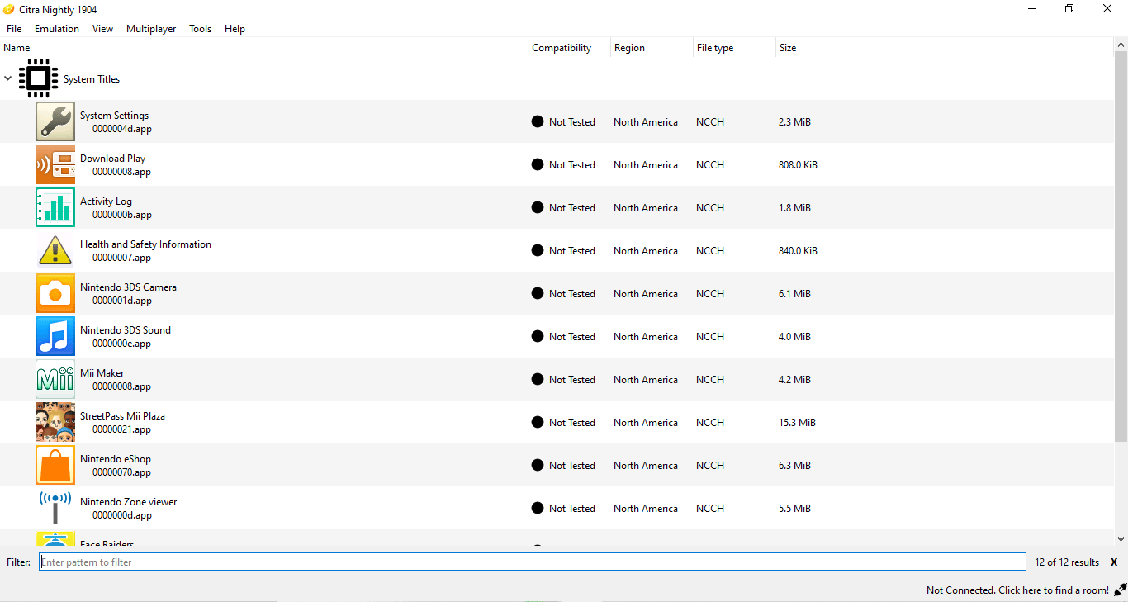Select the Download Play icon
The height and width of the screenshot is (602, 1128).
(55, 164)
